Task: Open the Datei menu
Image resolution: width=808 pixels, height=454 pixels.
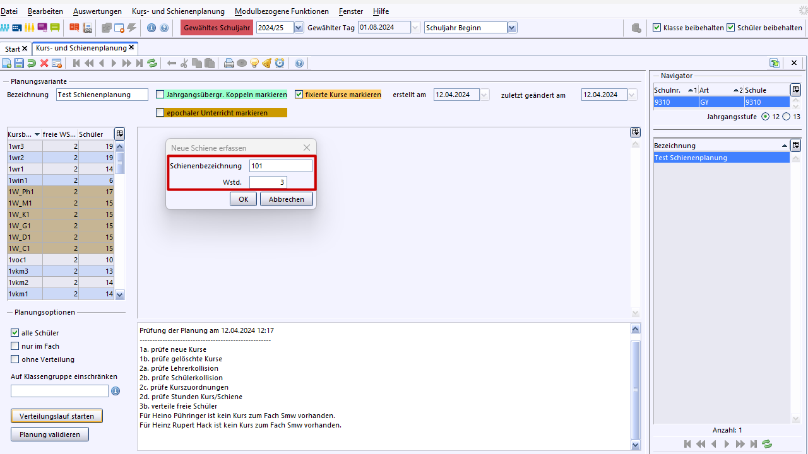Action: (9, 11)
